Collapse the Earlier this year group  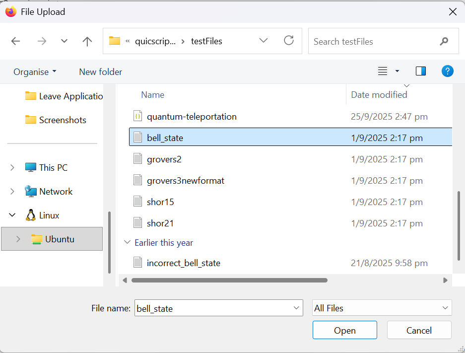pyautogui.click(x=127, y=243)
